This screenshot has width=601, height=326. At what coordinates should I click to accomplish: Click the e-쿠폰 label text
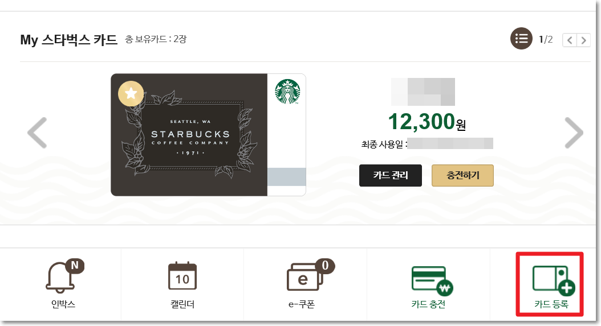[301, 304]
